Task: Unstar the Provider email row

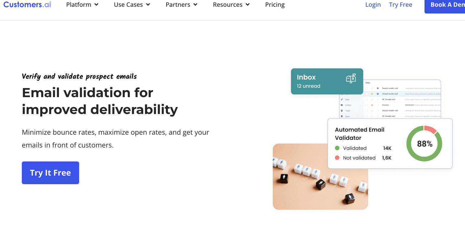Action: (372, 105)
